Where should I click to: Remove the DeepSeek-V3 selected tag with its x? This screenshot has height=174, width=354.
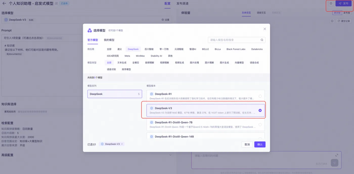(122, 144)
